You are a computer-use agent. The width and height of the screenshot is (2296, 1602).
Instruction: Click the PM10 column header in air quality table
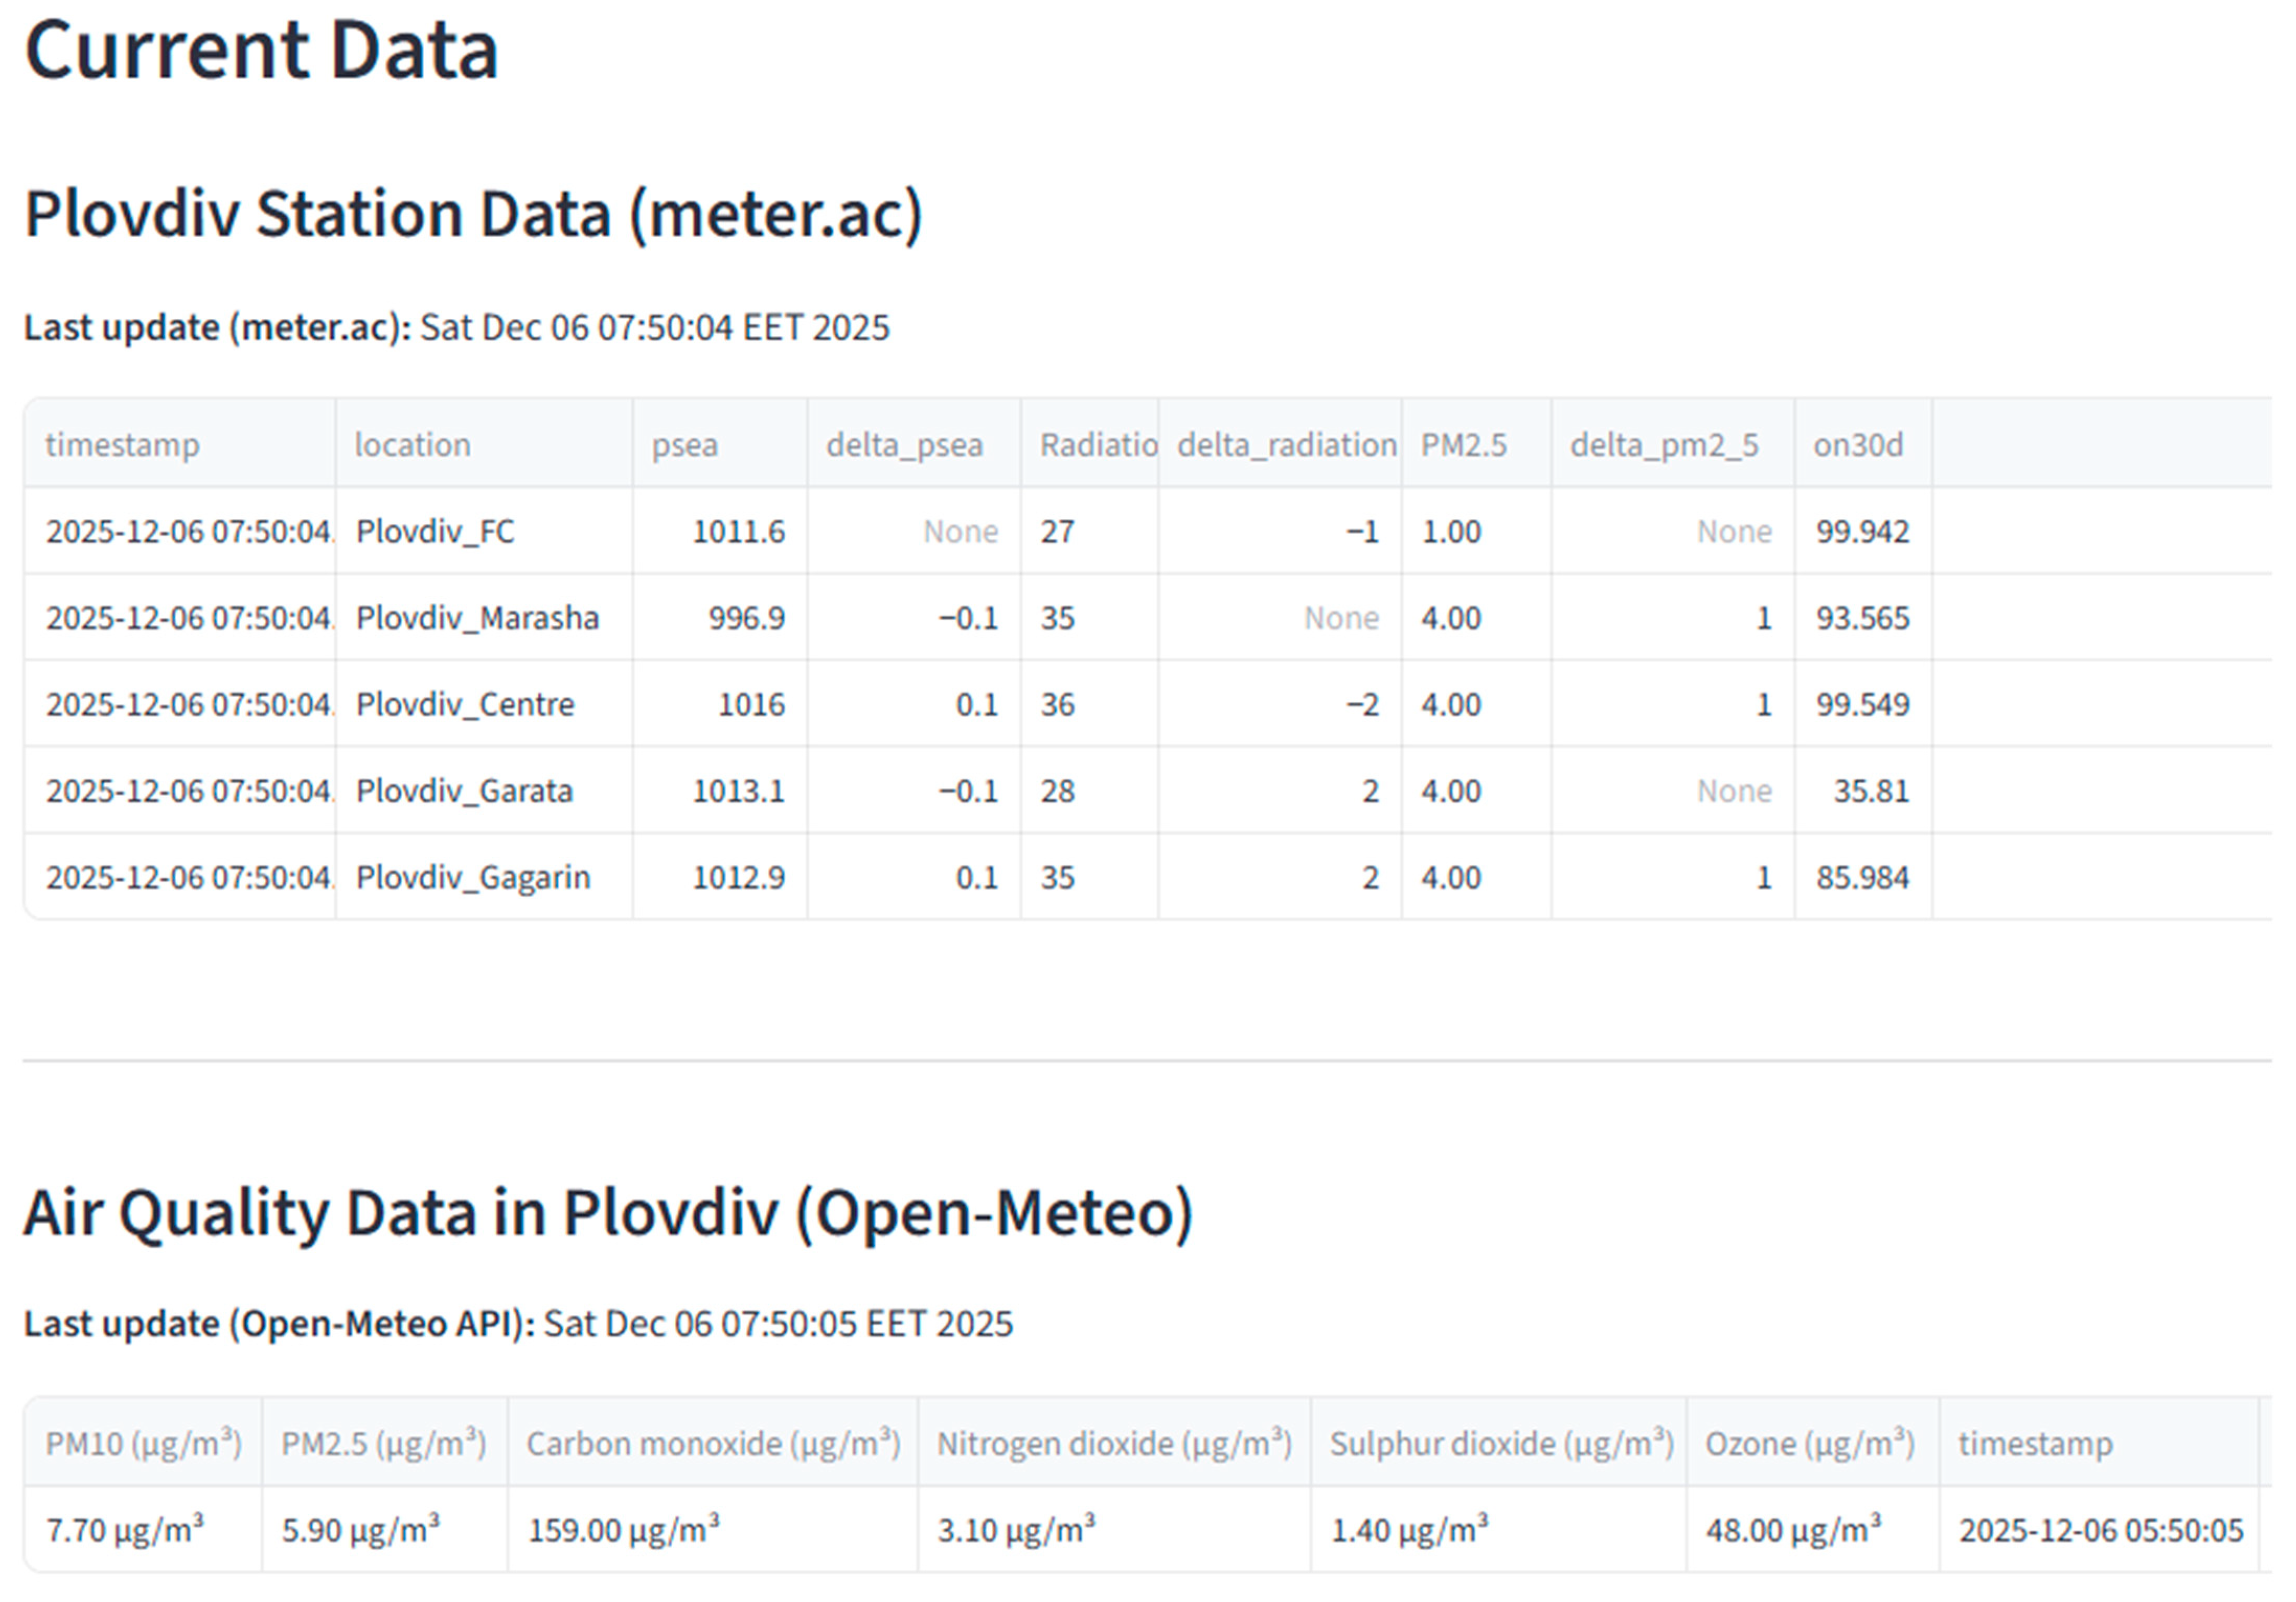point(143,1443)
